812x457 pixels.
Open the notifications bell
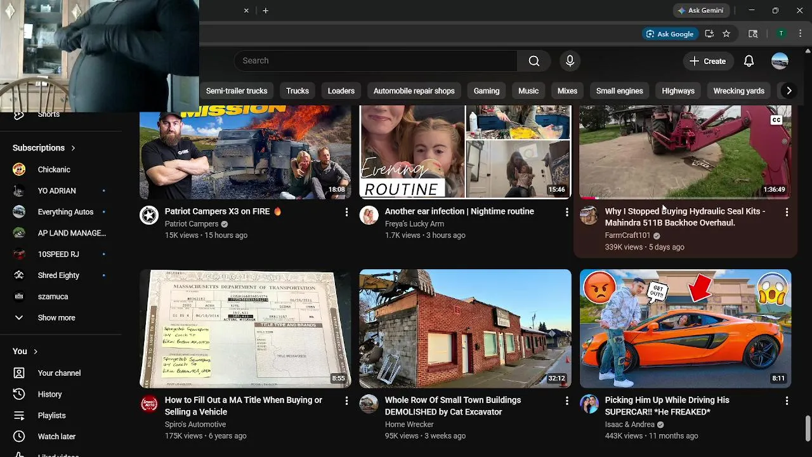click(x=749, y=61)
